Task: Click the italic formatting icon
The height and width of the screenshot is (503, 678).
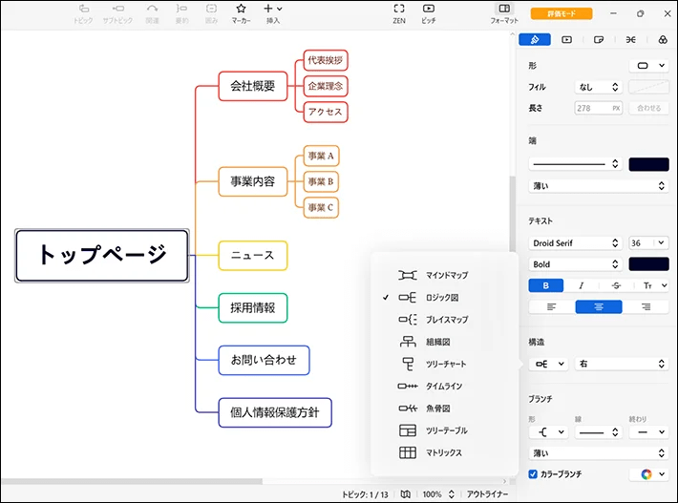Action: click(x=581, y=285)
